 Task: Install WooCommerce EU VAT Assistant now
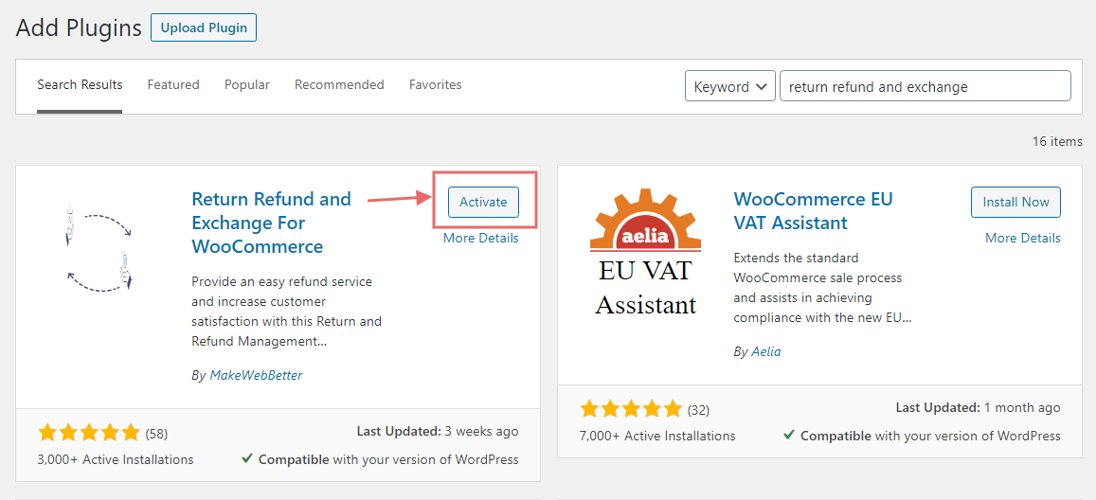point(1015,202)
